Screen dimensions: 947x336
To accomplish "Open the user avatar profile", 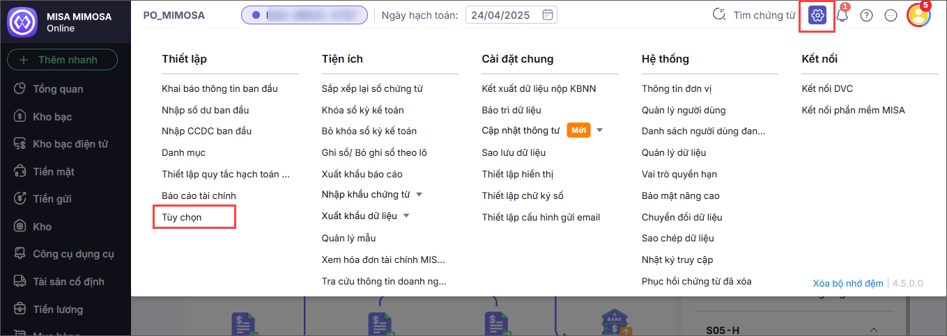I will click(x=918, y=15).
